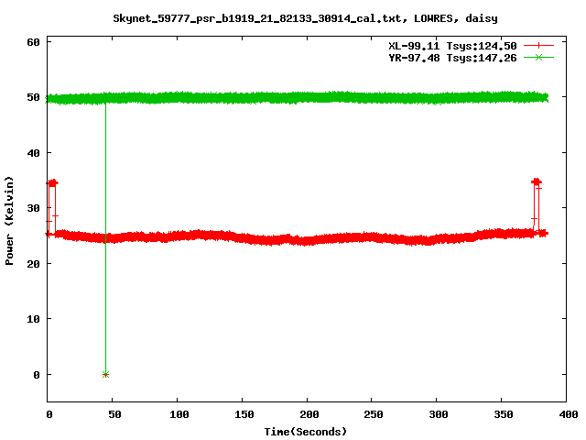Viewport: 586px width, 440px height.
Task: Click the x-axis tick label 100
Action: point(179,414)
